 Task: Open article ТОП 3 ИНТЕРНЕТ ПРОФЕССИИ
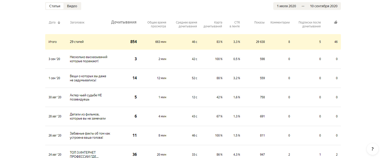(x=84, y=154)
